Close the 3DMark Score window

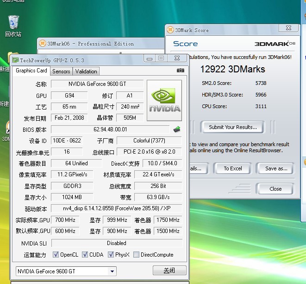[288, 28]
